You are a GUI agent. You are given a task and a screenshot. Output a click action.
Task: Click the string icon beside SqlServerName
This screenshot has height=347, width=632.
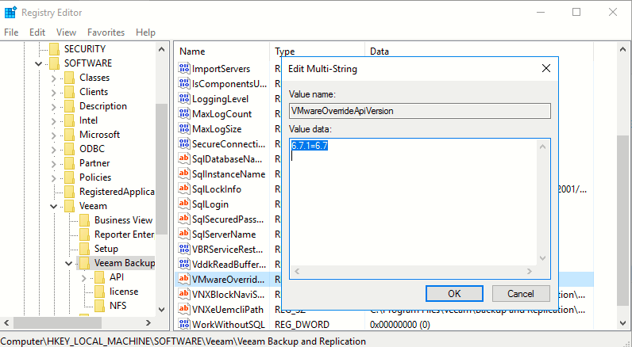[x=183, y=234]
